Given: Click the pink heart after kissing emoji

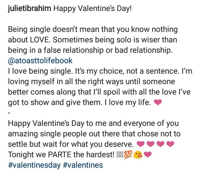Looking at the screenshot, I should point(147,154).
